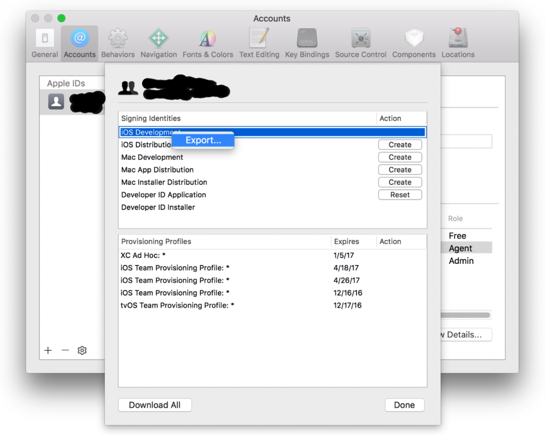Image resolution: width=545 pixels, height=435 pixels.
Task: Choose Export... from the context menu
Action: pyautogui.click(x=203, y=140)
